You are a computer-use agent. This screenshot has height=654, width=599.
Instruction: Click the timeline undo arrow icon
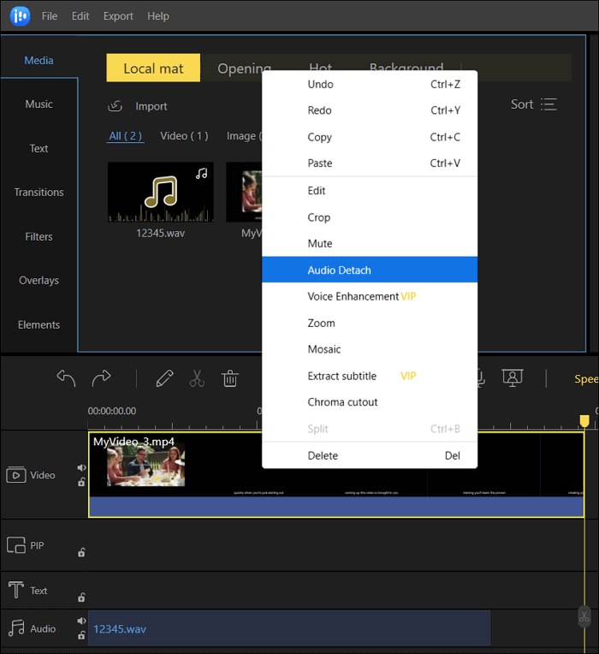(x=66, y=378)
